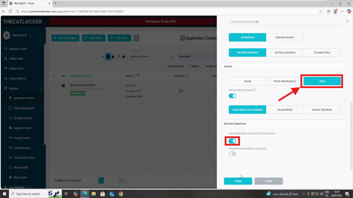Check the Hidden checkbox
Screen dimensions: 353x198
(x=188, y=66)
